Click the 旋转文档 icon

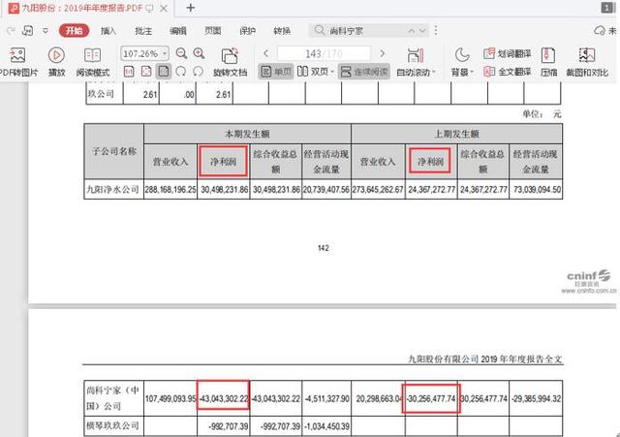230,56
